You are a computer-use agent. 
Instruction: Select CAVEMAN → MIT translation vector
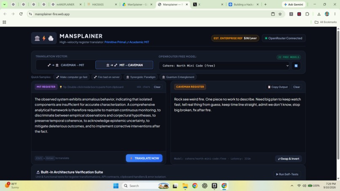point(66,65)
